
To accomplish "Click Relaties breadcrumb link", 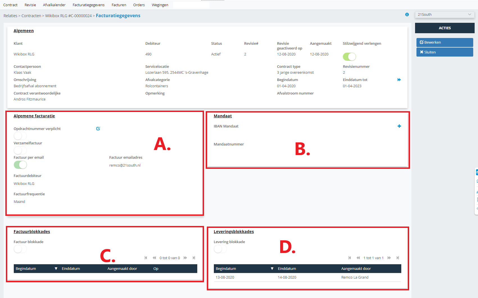I will (10, 16).
